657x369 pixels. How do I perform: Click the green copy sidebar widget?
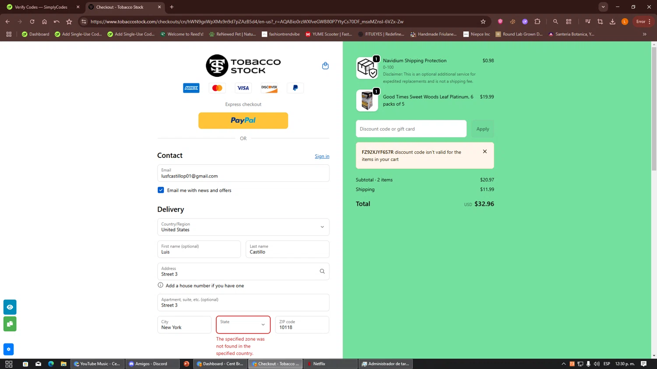click(10, 324)
